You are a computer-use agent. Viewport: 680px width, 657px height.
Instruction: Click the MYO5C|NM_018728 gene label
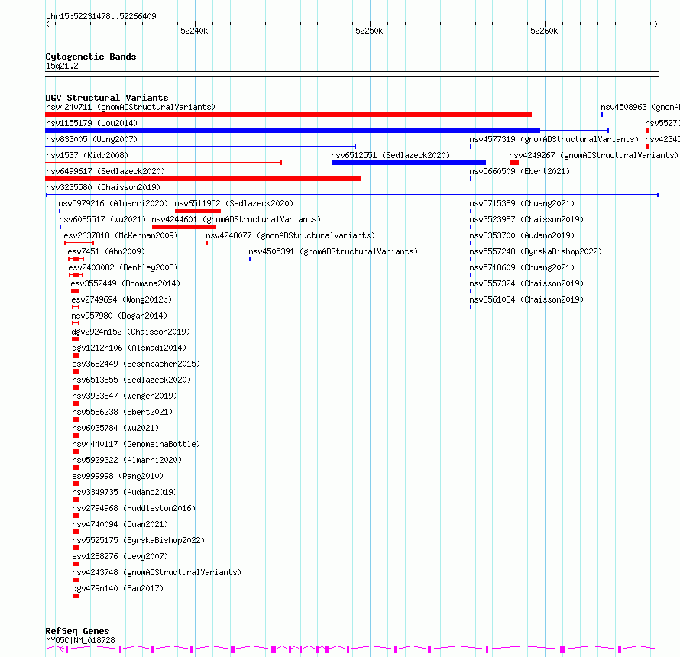81,640
